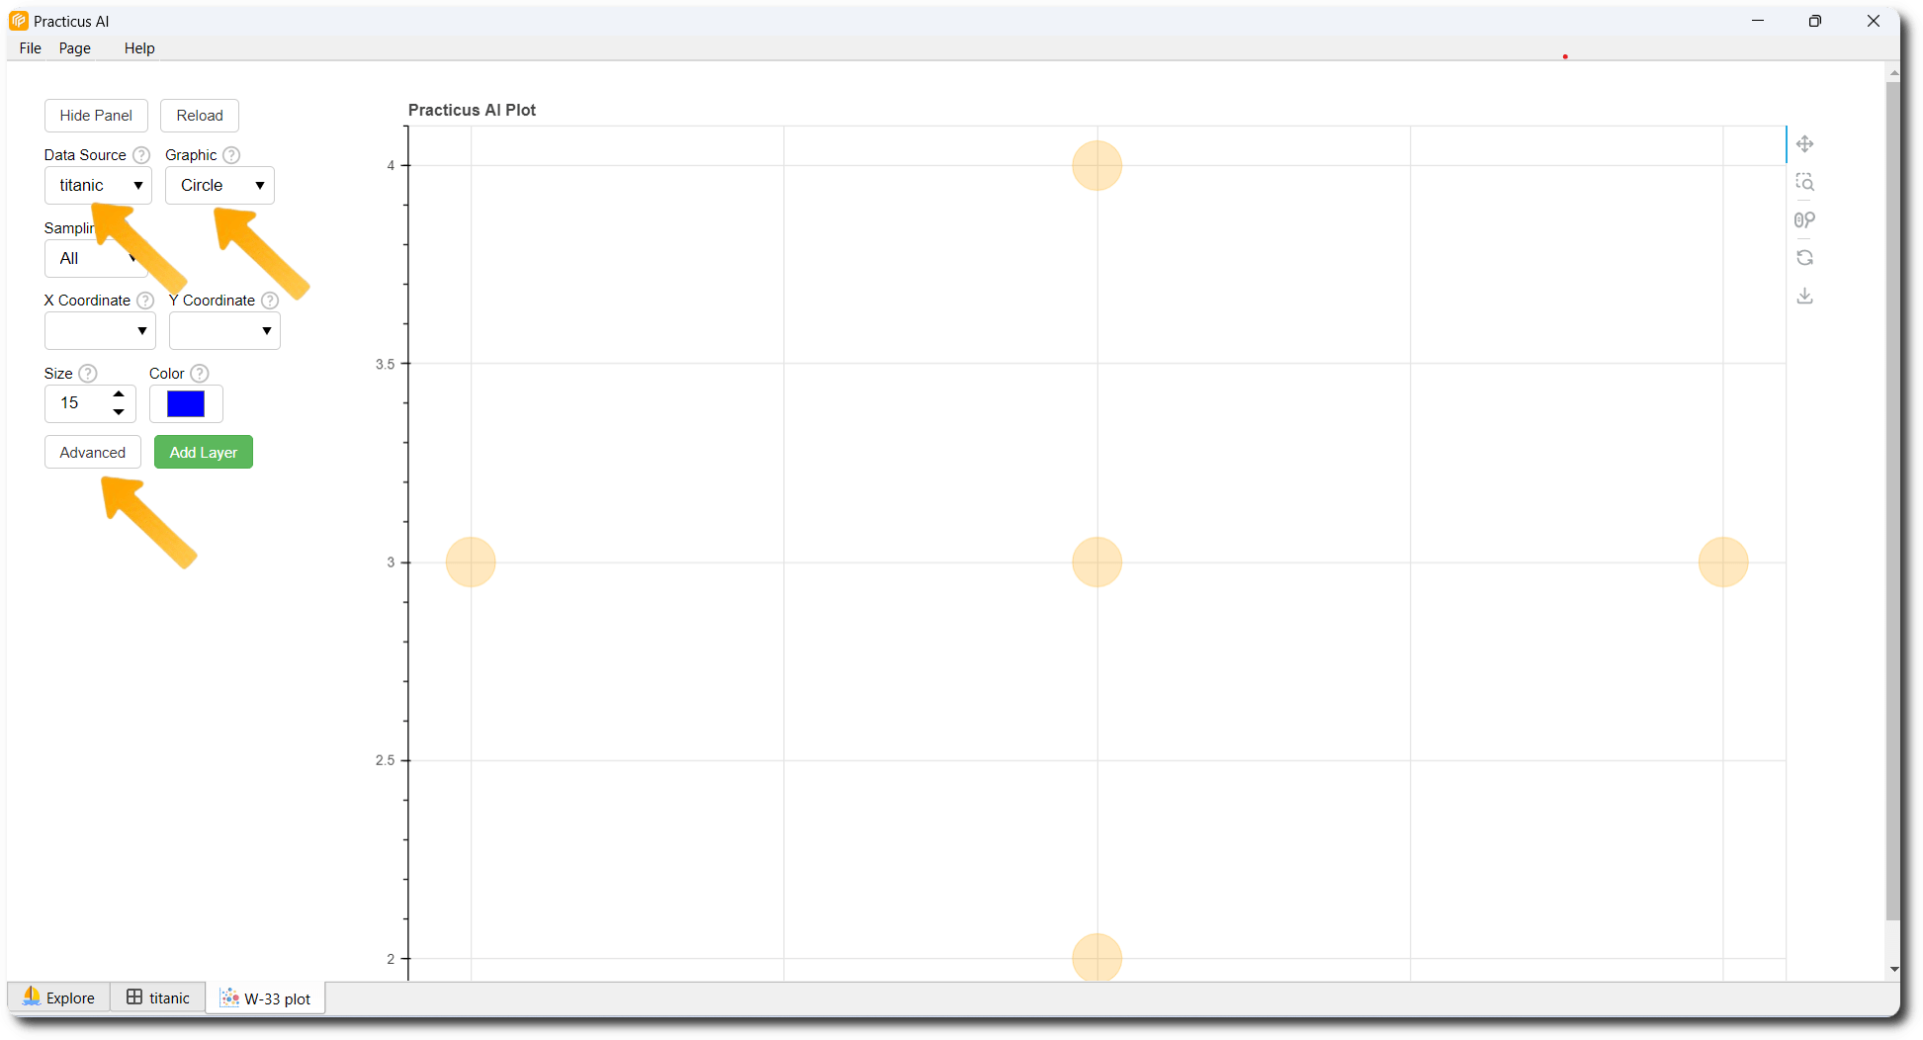
Task: Click the circle marker at y=2
Action: pyautogui.click(x=1097, y=957)
